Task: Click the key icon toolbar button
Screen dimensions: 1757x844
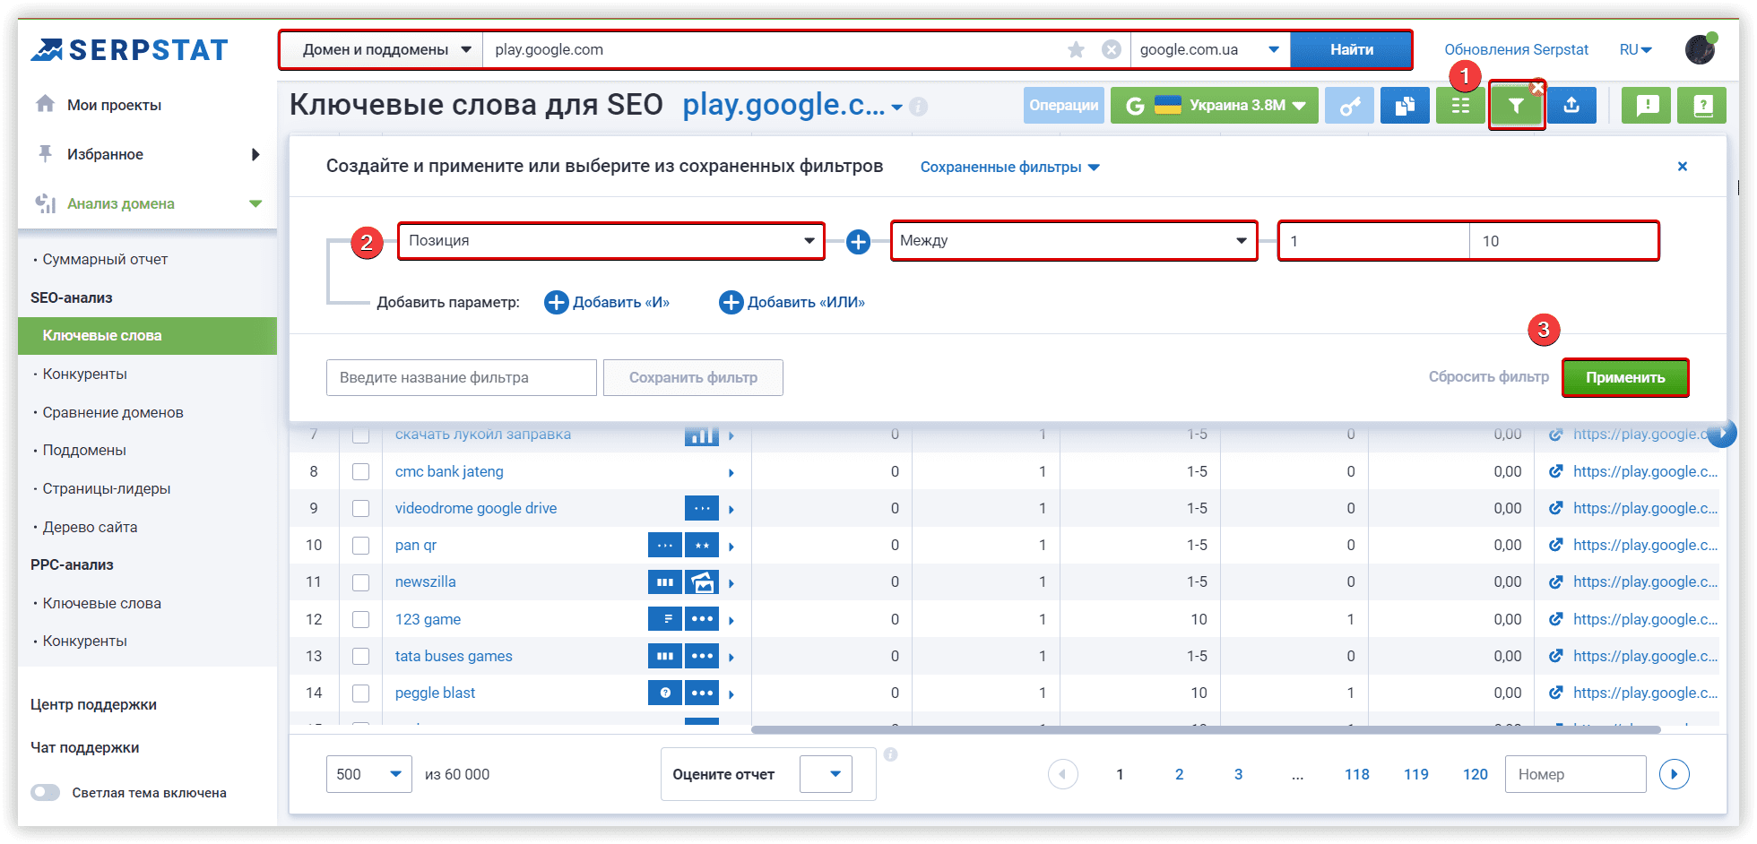Action: click(x=1349, y=106)
